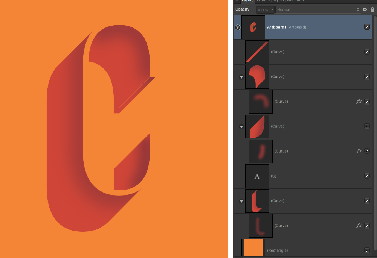Click the fx icon on the vertical stroke shadow curve
The width and height of the screenshot is (377, 258).
point(359,151)
